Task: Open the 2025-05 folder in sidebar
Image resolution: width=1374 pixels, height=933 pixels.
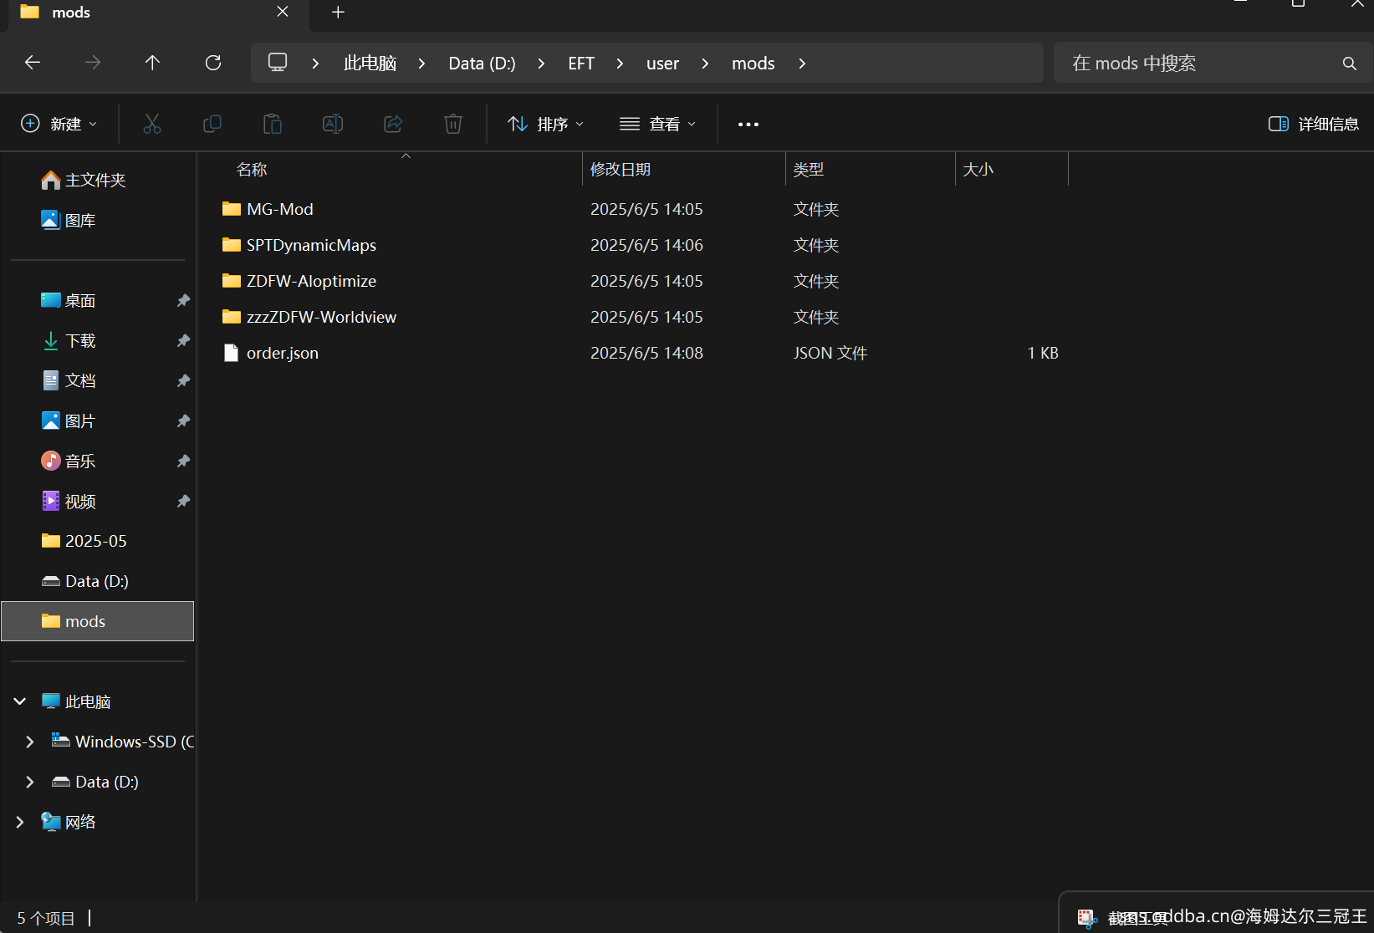Action: click(84, 541)
